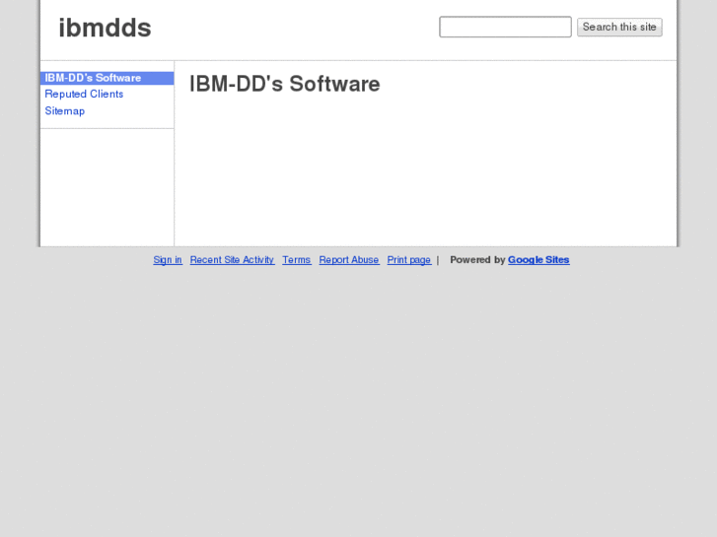Click the Print page link
The height and width of the screenshot is (537, 717).
[x=409, y=259]
